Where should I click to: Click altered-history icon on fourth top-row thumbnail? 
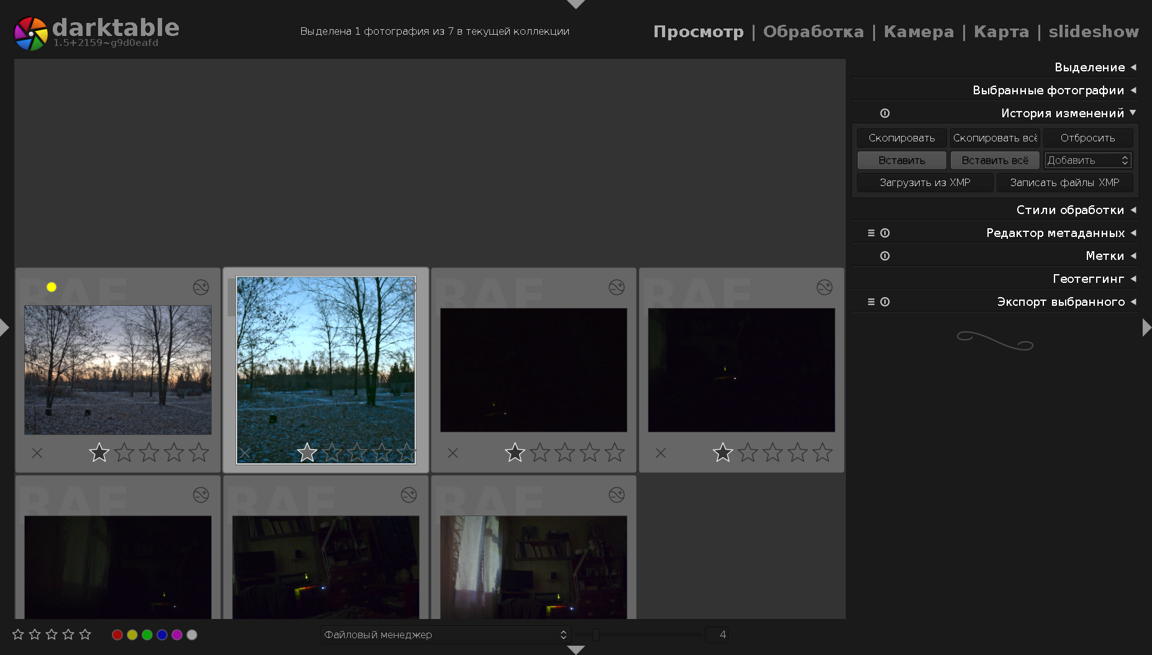[825, 287]
